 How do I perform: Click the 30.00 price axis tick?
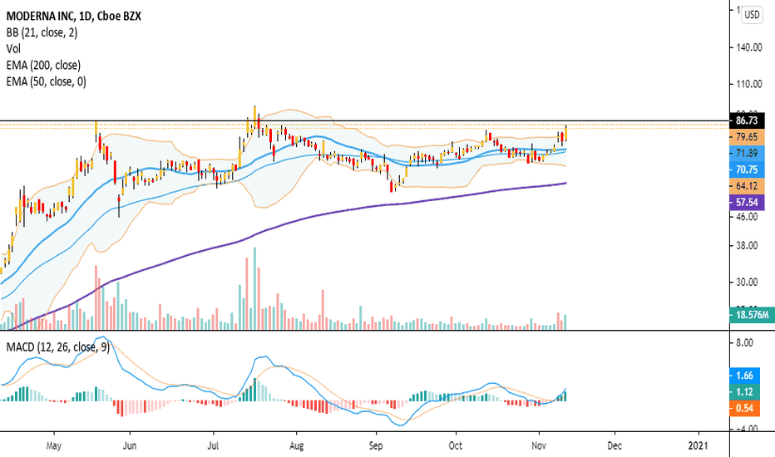coord(747,283)
